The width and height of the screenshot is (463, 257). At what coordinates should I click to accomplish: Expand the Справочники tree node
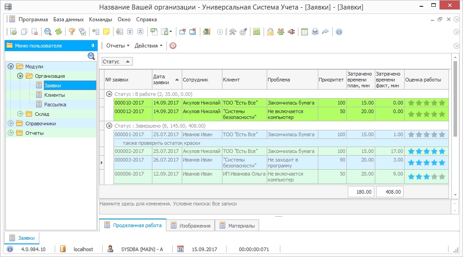[11, 124]
